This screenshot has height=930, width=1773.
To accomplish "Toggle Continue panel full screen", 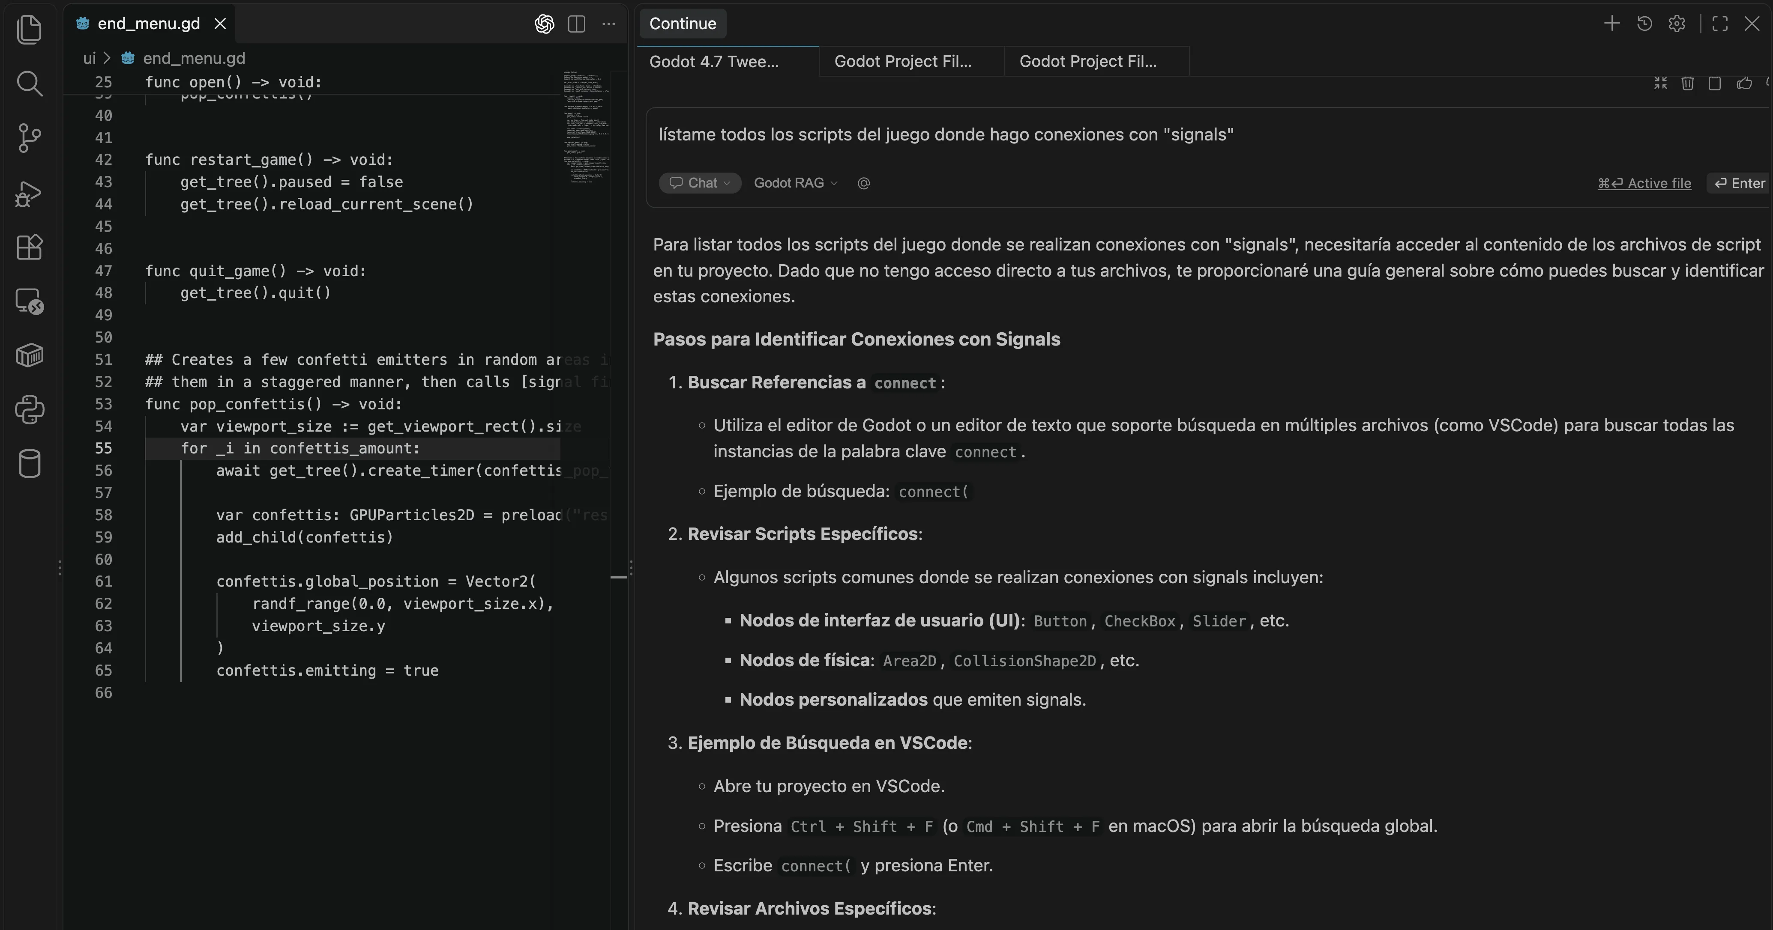I will [1719, 24].
